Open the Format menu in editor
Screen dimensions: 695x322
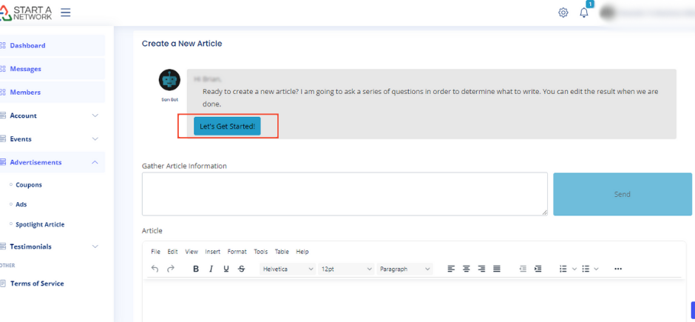coord(237,252)
